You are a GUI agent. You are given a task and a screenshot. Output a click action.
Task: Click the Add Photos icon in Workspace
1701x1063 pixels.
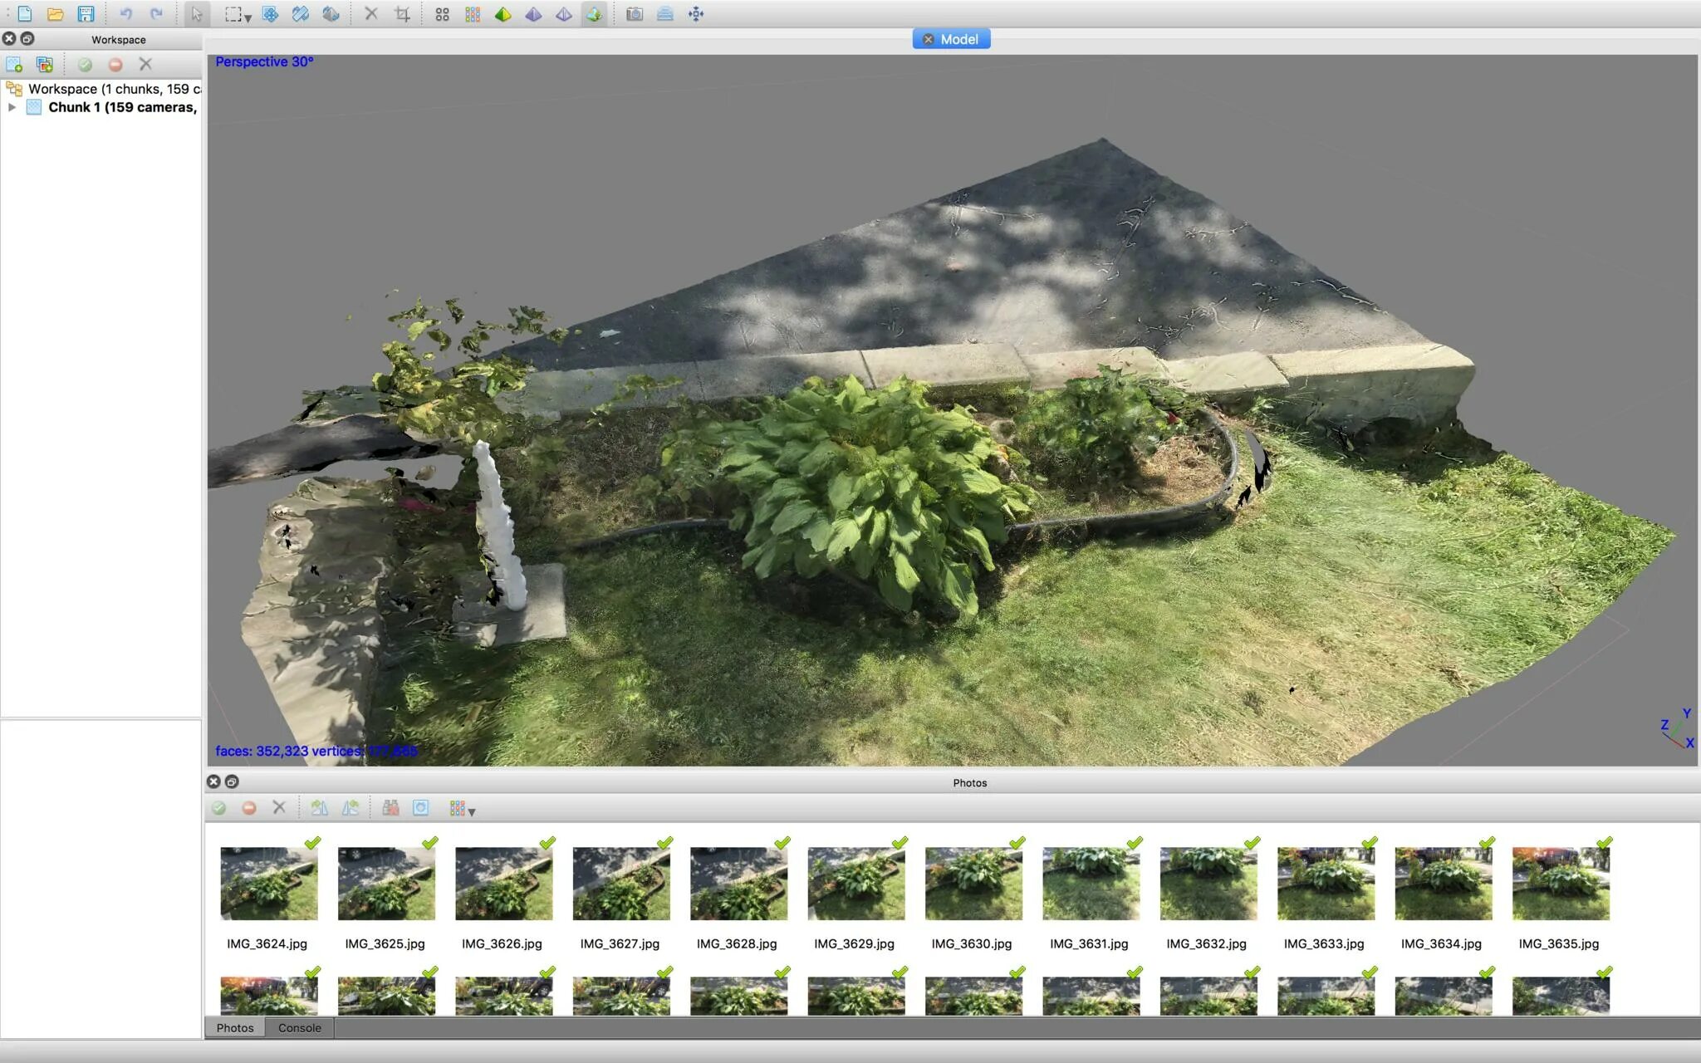click(45, 64)
